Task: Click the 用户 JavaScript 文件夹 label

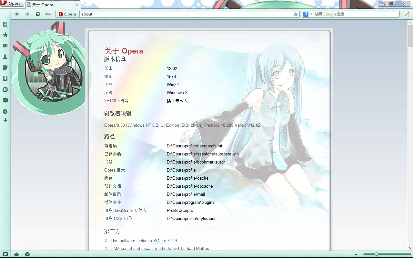Action: 126,210
